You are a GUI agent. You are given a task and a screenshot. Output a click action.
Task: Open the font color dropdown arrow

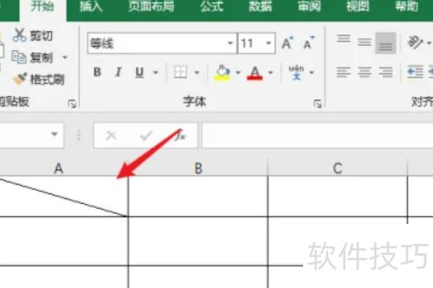point(271,73)
